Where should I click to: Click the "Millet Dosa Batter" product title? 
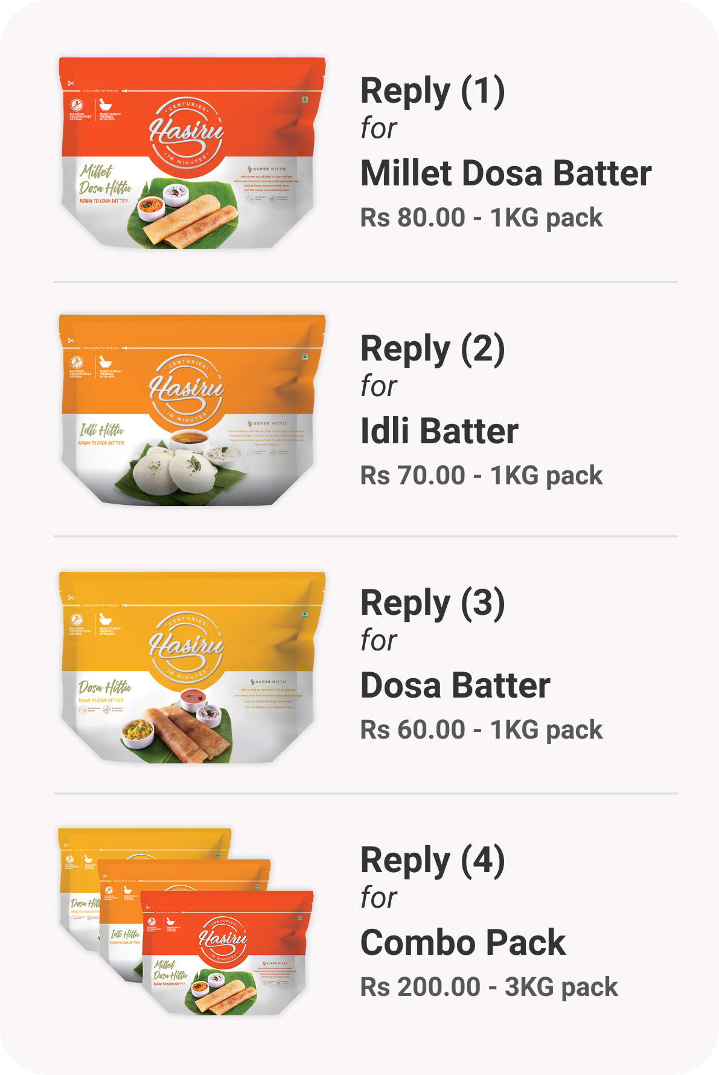tap(506, 173)
